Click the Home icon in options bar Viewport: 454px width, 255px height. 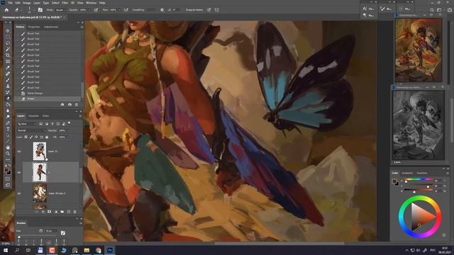6,10
